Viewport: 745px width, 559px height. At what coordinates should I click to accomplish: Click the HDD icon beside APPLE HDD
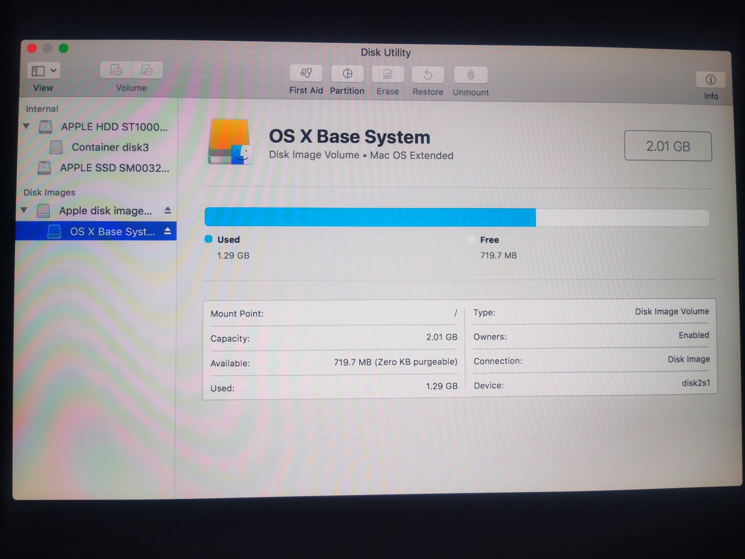45,127
